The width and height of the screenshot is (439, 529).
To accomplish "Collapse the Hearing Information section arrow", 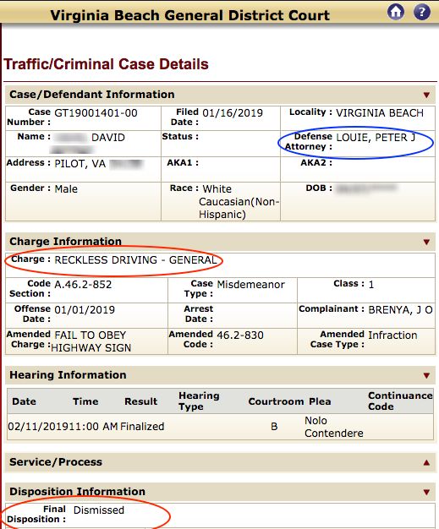I will pyautogui.click(x=426, y=375).
